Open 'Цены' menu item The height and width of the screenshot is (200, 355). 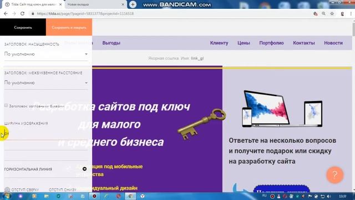pos(244,43)
